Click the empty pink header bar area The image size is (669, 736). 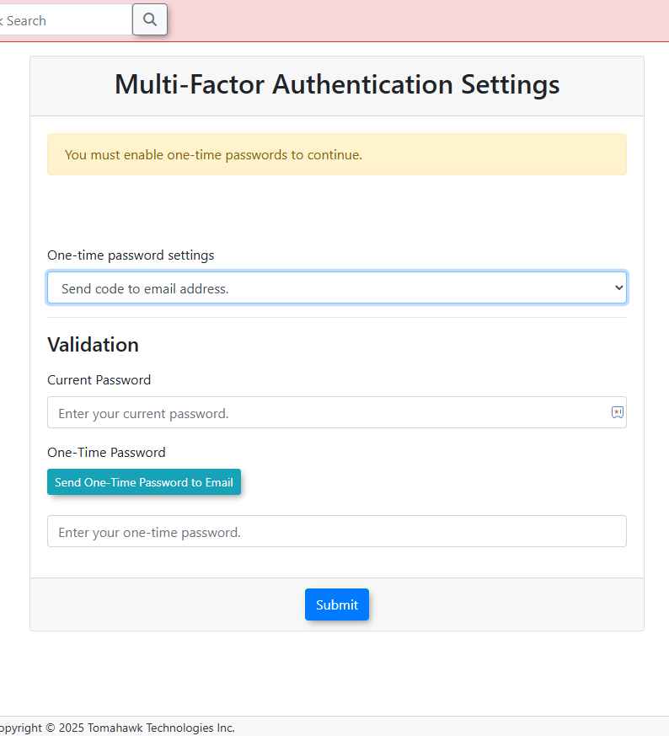pyautogui.click(x=421, y=20)
